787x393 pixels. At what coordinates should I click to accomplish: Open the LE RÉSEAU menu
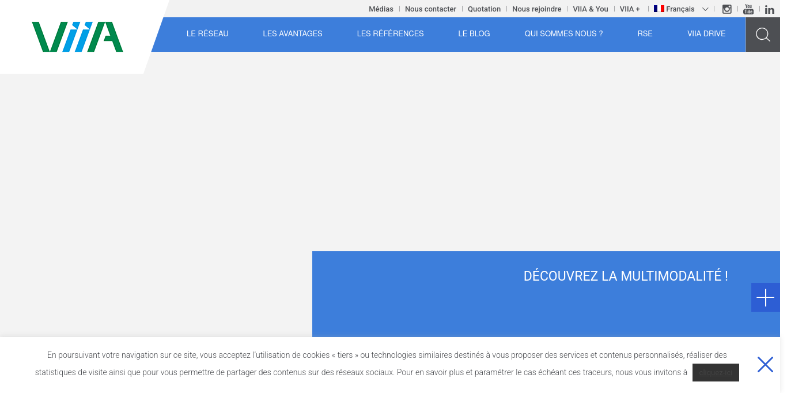point(207,34)
